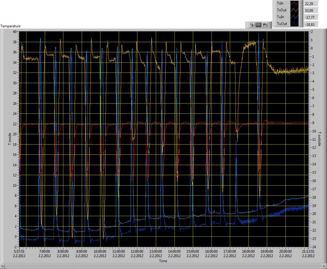Click the Time x-axis label
The width and height of the screenshot is (327, 269).
[x=163, y=261]
